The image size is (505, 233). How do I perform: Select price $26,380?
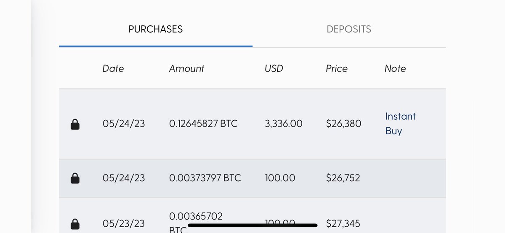click(x=343, y=124)
